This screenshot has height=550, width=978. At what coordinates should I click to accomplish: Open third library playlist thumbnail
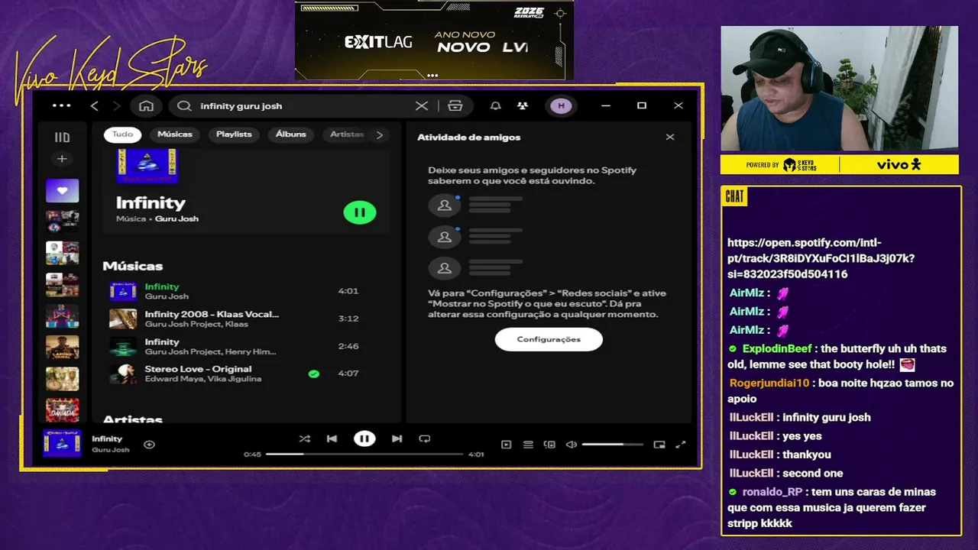(x=62, y=253)
